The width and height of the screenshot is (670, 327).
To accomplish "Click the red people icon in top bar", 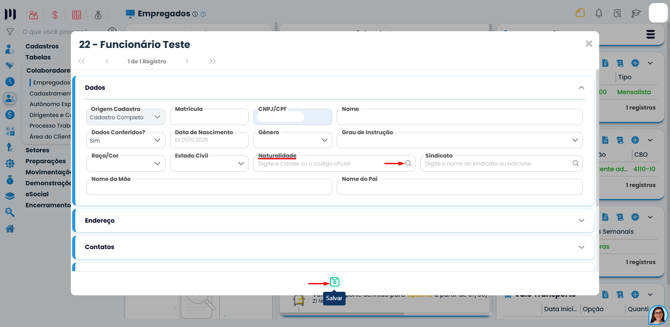I will click(33, 15).
